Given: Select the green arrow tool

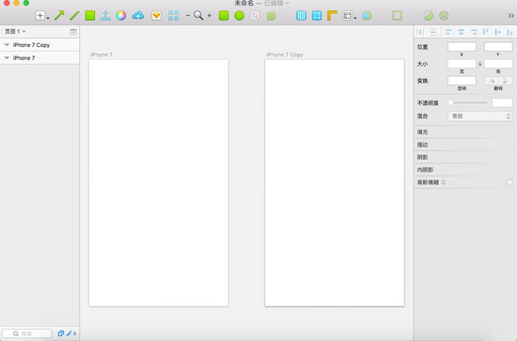Looking at the screenshot, I should point(59,15).
